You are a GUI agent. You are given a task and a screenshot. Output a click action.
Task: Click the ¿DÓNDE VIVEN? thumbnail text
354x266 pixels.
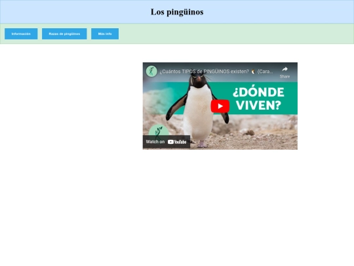point(258,99)
